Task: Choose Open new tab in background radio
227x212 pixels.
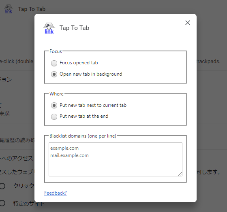Action: click(54, 74)
